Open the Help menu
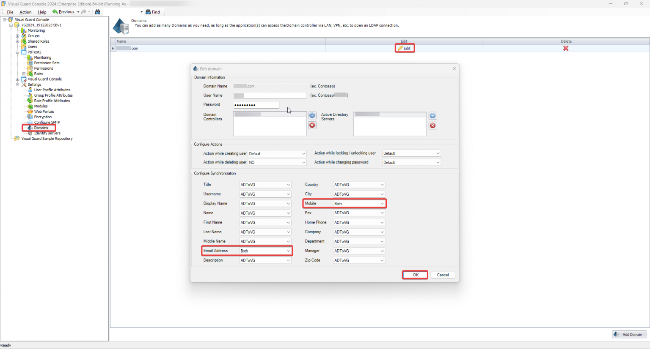650x349 pixels. [x=42, y=12]
